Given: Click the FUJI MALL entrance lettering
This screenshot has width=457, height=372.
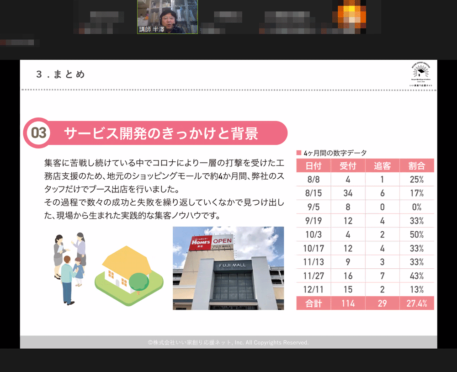Looking at the screenshot, I should click(x=232, y=265).
